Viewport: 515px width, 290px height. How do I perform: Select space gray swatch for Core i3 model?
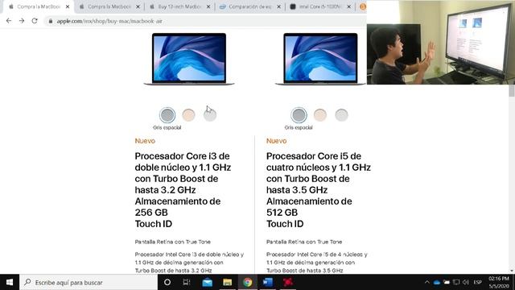[167, 115]
